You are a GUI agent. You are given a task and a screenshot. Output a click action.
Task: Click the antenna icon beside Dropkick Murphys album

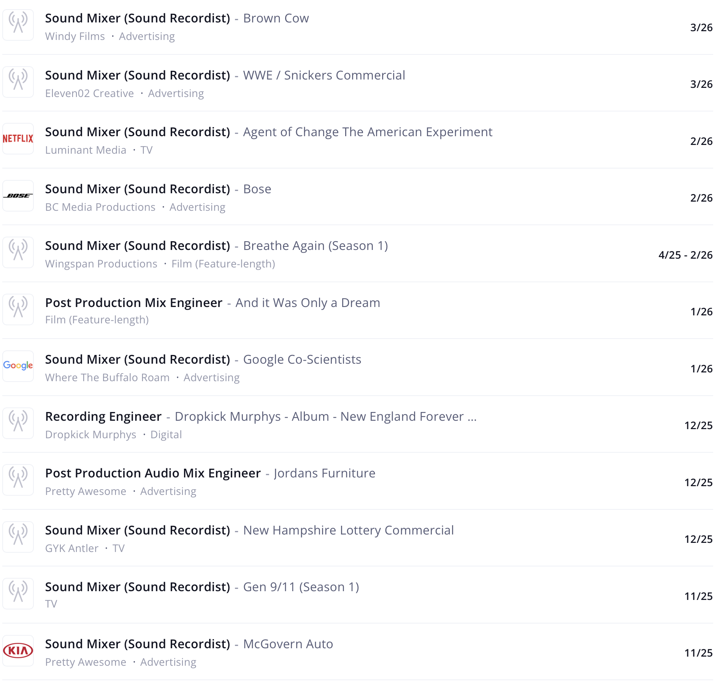click(18, 423)
